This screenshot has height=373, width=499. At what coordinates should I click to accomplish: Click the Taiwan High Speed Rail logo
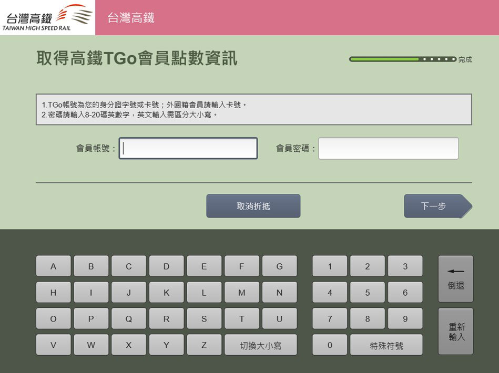click(47, 17)
